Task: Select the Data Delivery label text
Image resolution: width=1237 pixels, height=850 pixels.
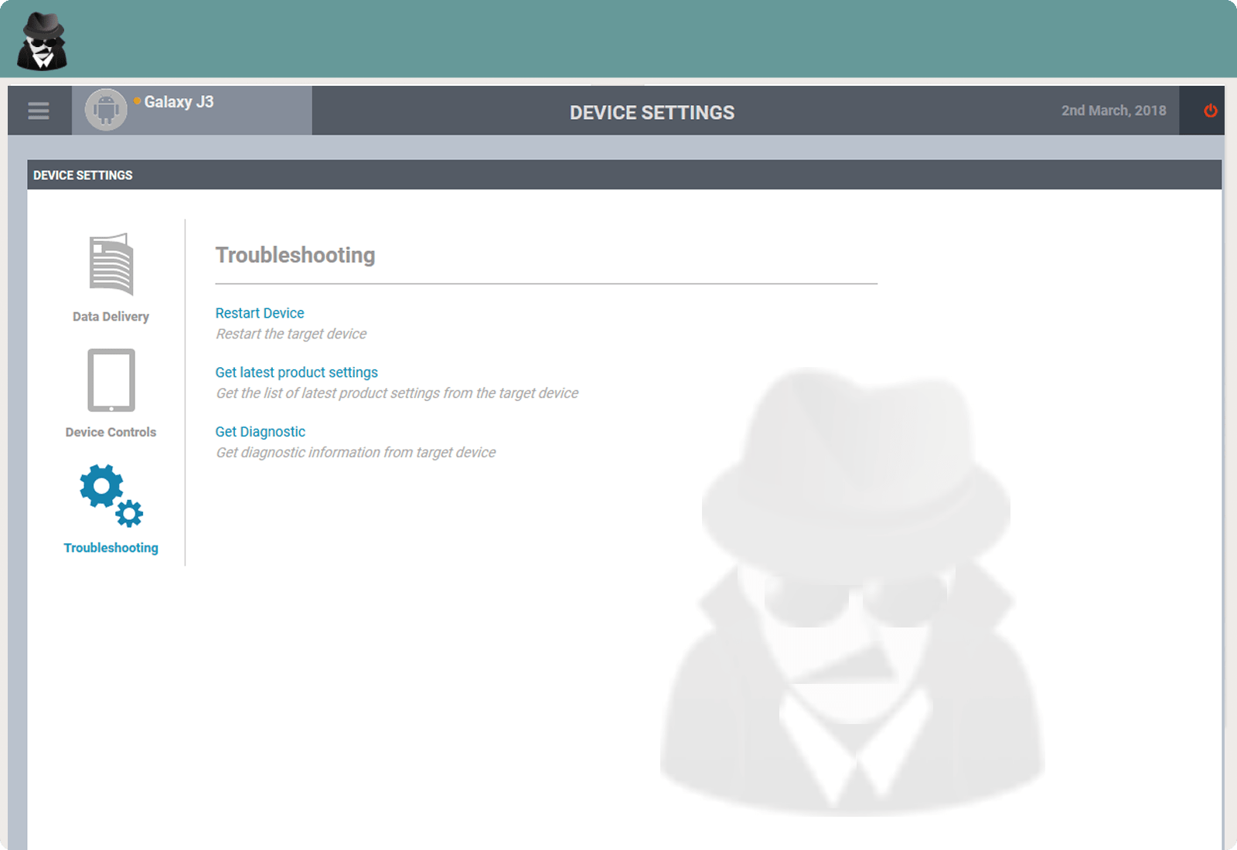Action: 110,316
